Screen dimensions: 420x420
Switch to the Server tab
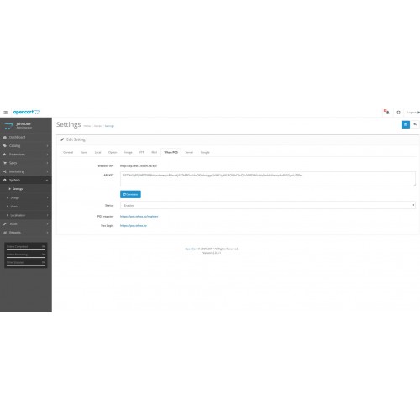[x=189, y=152]
